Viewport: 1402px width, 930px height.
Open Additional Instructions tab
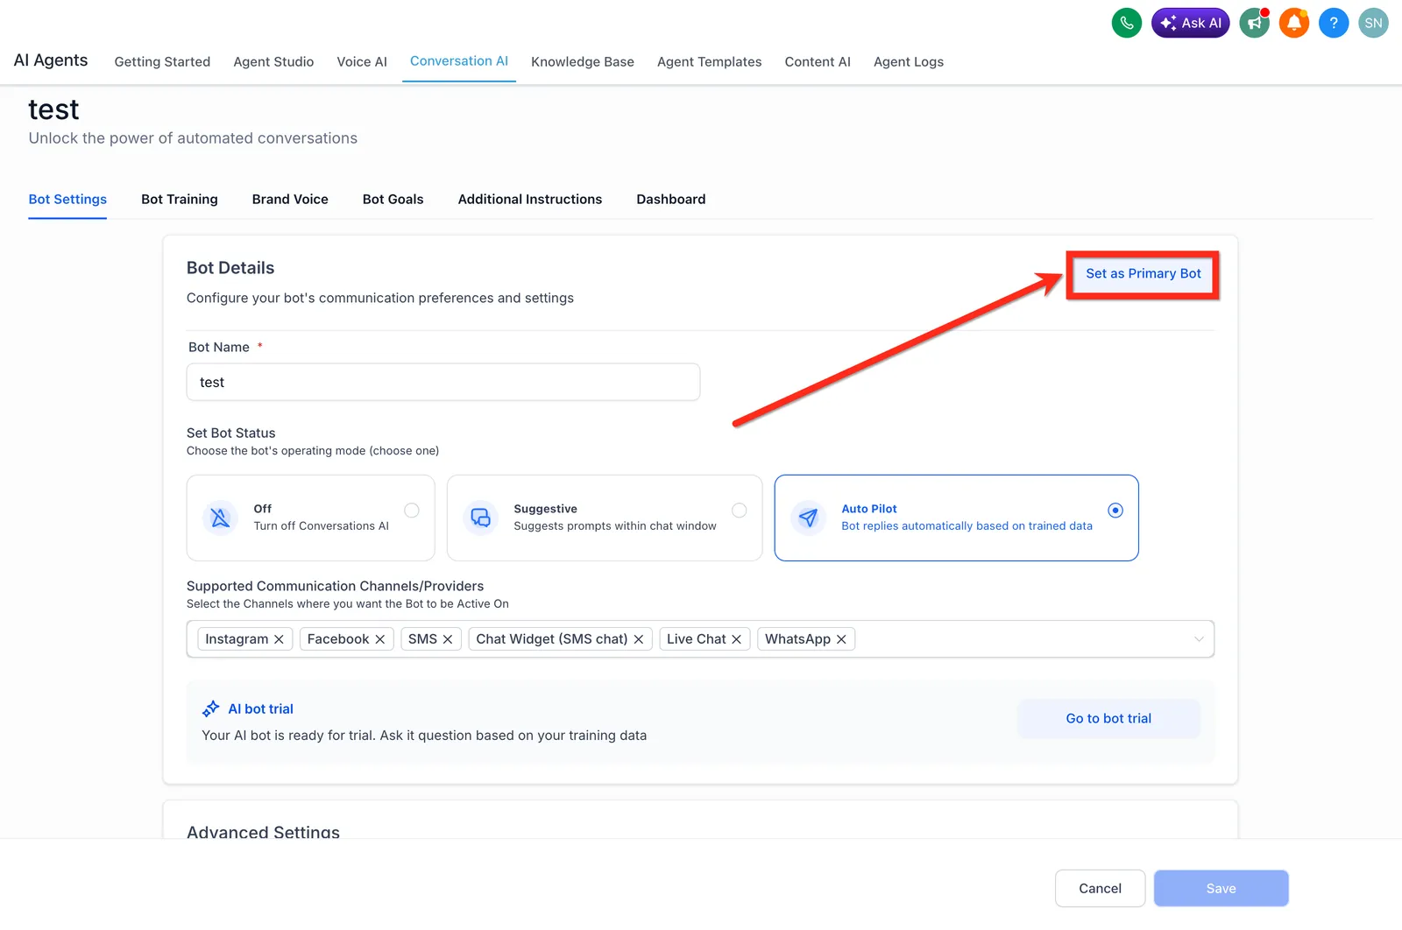[x=530, y=199]
